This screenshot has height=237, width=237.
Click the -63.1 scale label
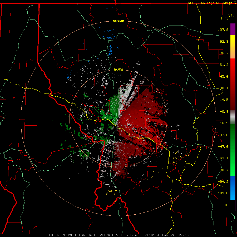223,158
